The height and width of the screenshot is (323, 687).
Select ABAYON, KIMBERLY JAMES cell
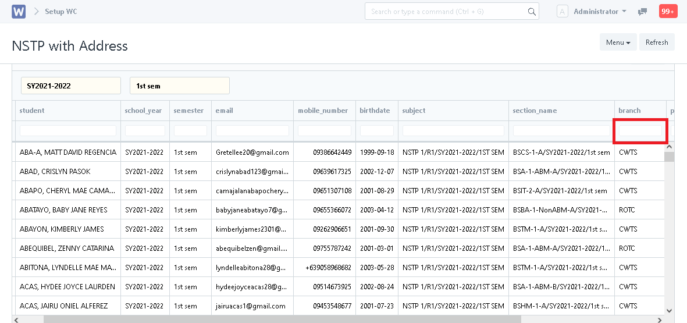point(68,229)
